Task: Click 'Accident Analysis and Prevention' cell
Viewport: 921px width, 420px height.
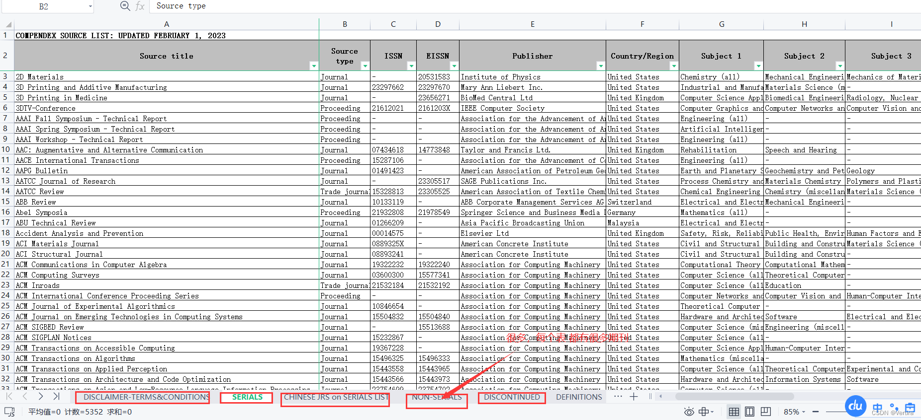Action: 167,233
